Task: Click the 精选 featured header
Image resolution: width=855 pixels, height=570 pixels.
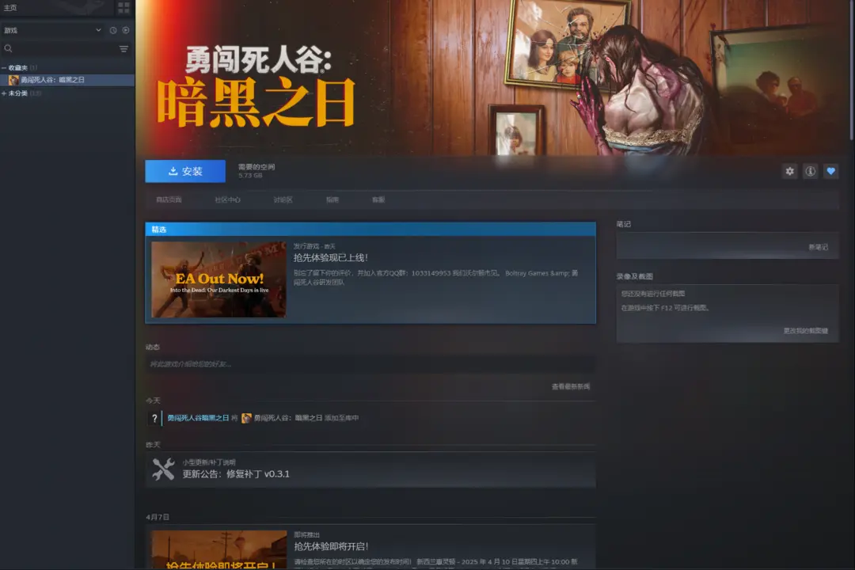Action: tap(370, 230)
